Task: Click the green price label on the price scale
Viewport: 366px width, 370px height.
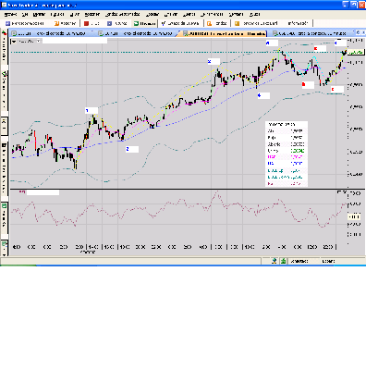Action: click(x=356, y=53)
